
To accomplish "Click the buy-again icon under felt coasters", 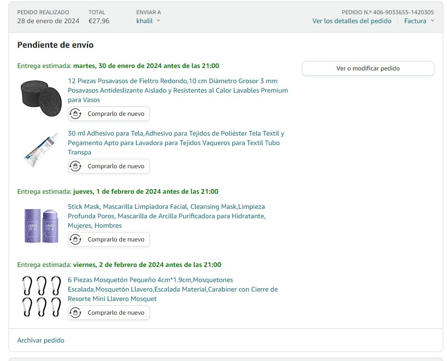I will tap(75, 114).
